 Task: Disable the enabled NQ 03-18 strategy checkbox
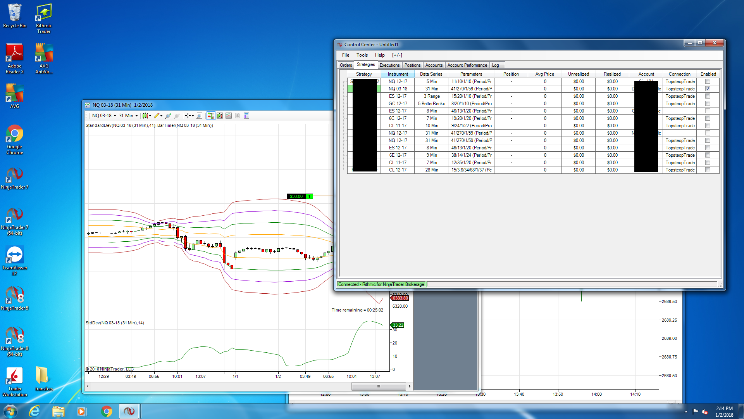coord(708,89)
